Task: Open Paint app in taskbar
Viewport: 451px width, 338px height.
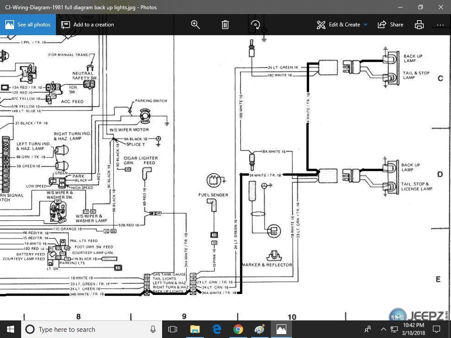Action: point(259,329)
